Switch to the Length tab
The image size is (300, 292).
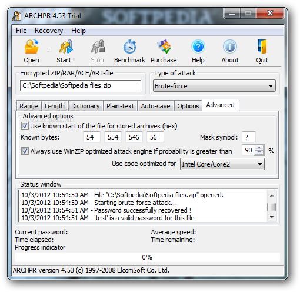(x=55, y=106)
